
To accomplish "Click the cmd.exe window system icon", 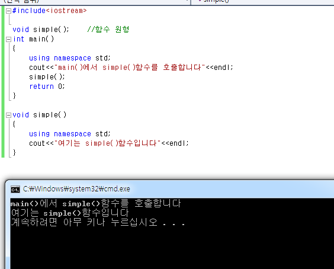I will point(15,189).
